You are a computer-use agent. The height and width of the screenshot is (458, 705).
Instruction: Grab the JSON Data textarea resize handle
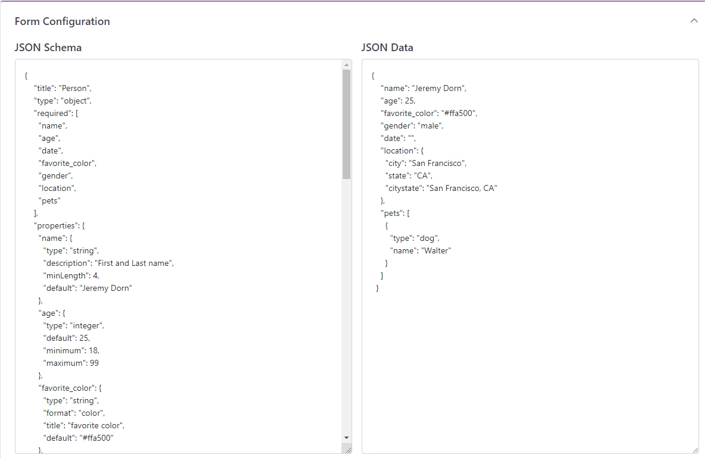pyautogui.click(x=695, y=449)
